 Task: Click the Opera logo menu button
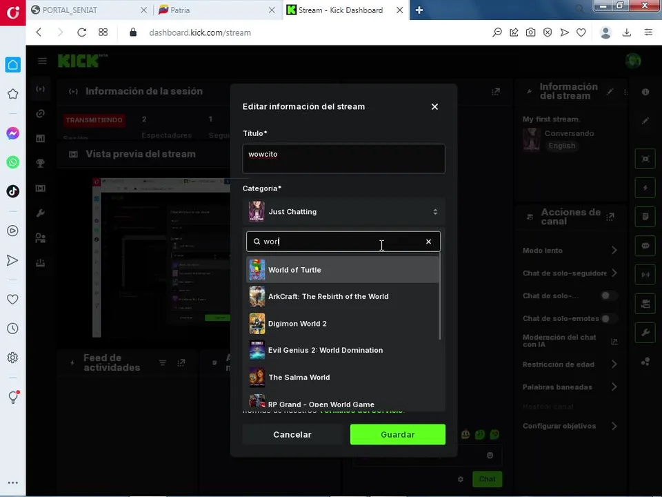(x=12, y=12)
